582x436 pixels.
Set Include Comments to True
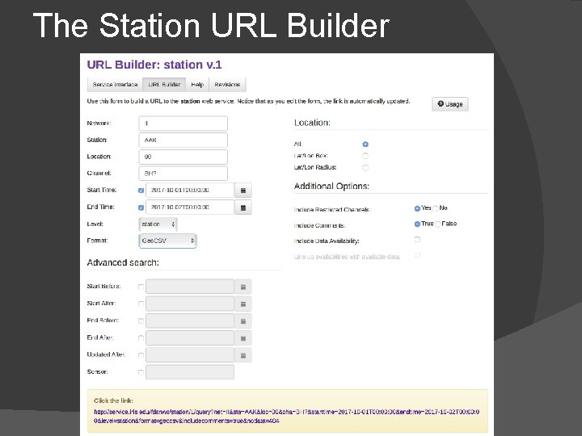(x=417, y=224)
